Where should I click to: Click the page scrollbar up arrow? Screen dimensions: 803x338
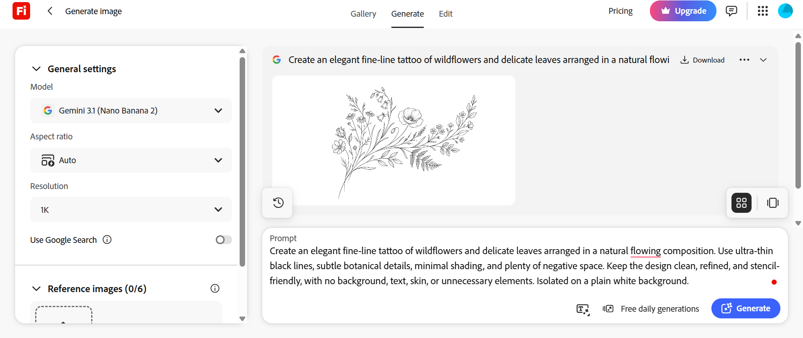(x=798, y=36)
